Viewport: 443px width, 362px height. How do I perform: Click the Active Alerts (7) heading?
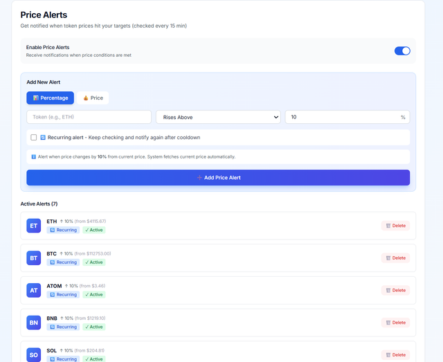[39, 203]
